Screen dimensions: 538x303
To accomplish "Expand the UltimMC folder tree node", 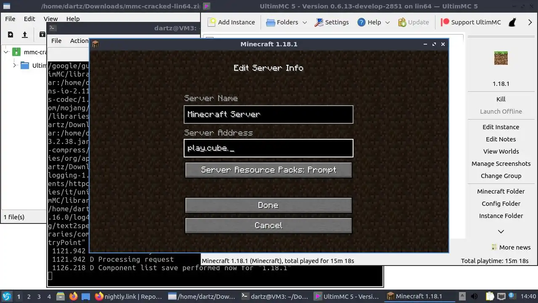I will [15, 65].
